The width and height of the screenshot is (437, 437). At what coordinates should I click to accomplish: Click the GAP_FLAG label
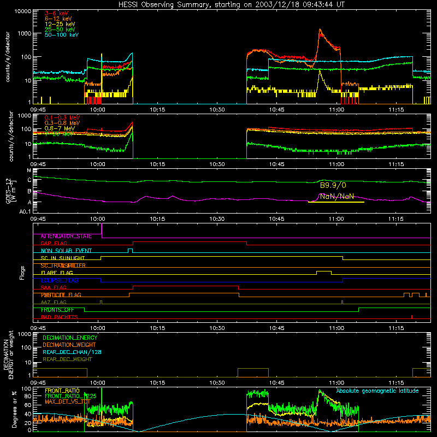click(54, 243)
